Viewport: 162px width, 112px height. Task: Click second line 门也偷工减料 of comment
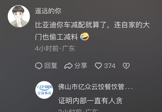point(56,37)
